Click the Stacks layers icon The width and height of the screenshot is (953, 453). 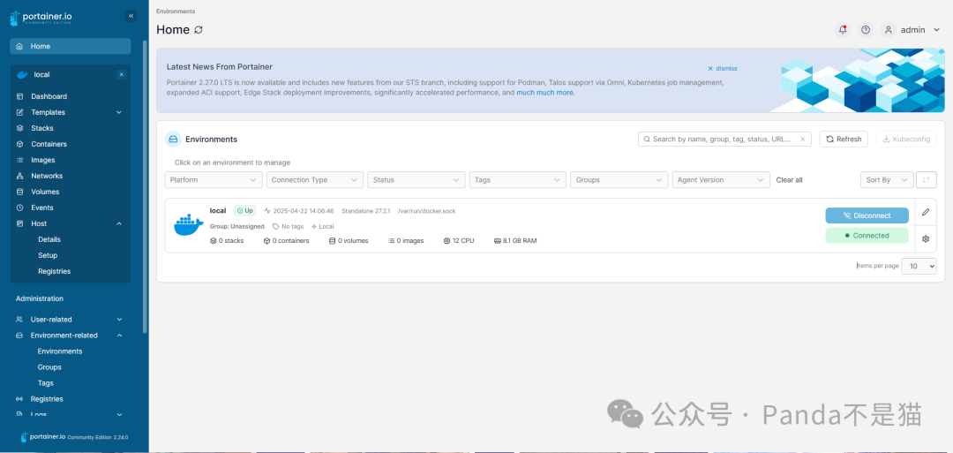[19, 128]
